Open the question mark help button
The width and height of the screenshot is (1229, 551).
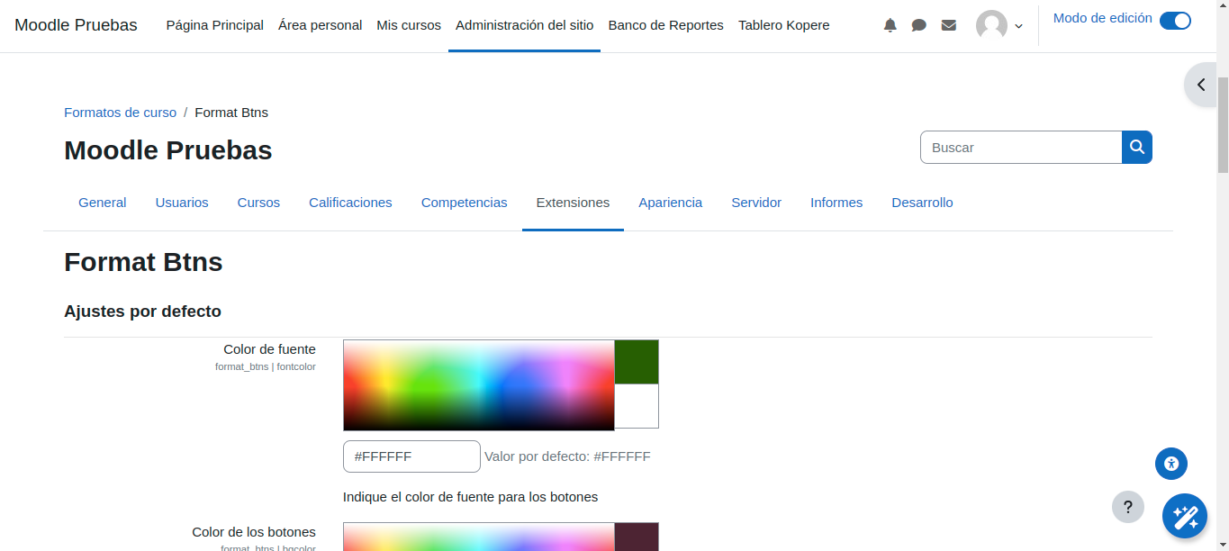(x=1128, y=507)
